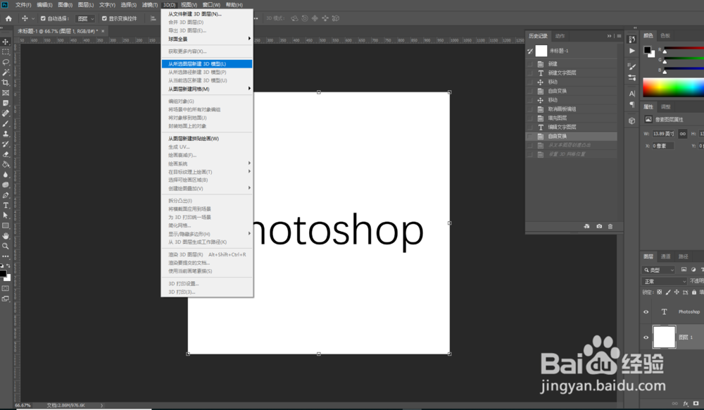The width and height of the screenshot is (704, 410).
Task: Open the Character panel icon
Action: (x=631, y=94)
